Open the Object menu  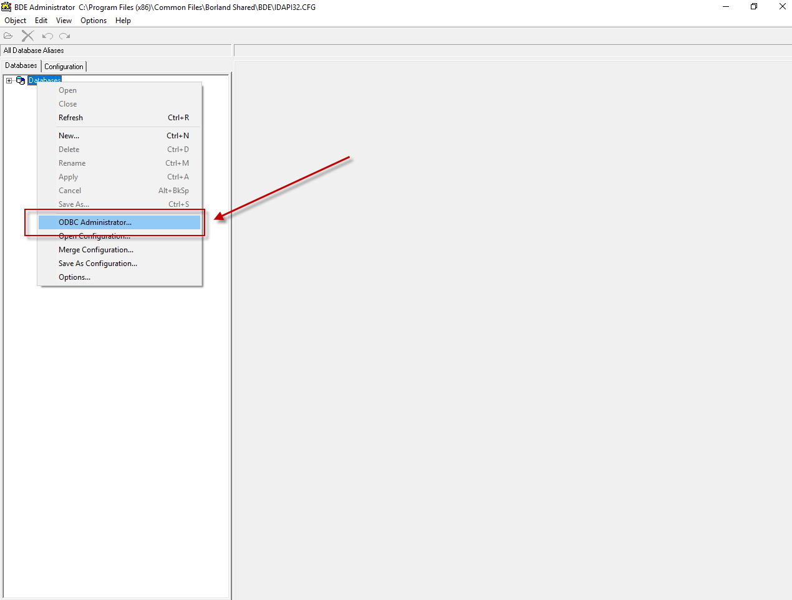tap(16, 21)
